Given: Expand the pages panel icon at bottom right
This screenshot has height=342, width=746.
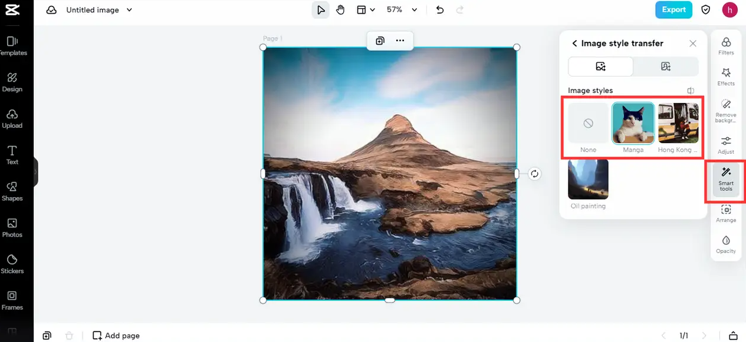Looking at the screenshot, I should pyautogui.click(x=733, y=336).
